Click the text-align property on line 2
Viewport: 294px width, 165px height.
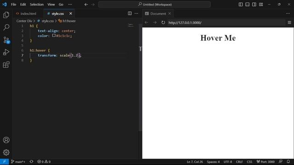coord(48,31)
